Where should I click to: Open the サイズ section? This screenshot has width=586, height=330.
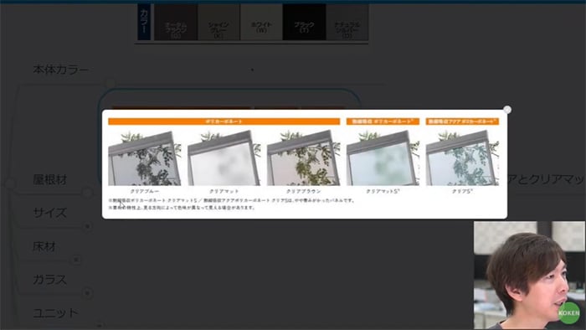(x=50, y=213)
